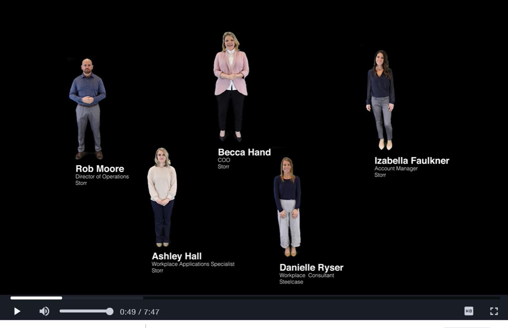Viewport: 508px width, 328px height.
Task: Click the Steelcase label under Danielle Ryser
Action: (x=291, y=282)
